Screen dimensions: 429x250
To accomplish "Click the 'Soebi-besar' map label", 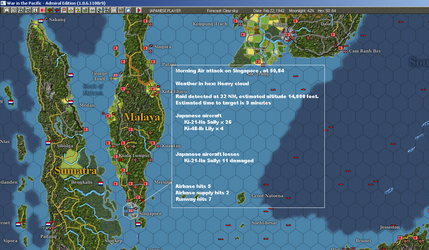I will (264, 223).
